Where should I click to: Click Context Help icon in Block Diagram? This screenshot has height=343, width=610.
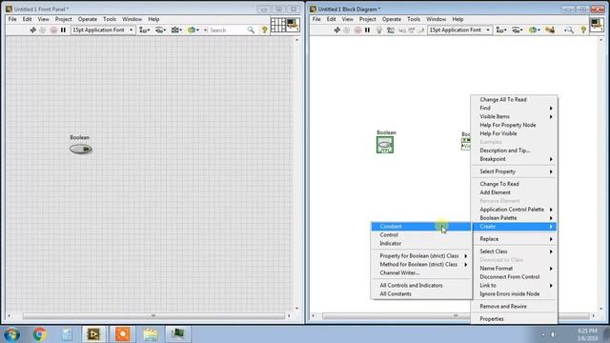pos(583,30)
